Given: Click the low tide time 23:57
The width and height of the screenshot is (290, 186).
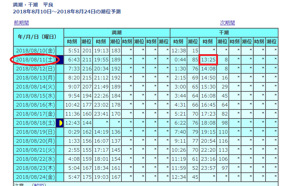Looking at the screenshot, I should click(x=208, y=168).
